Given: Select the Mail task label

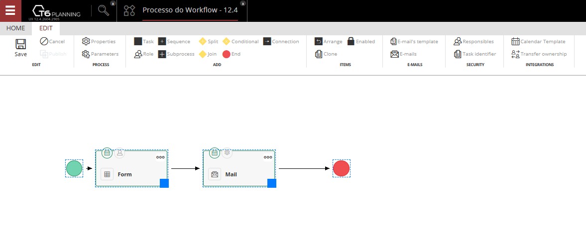Looking at the screenshot, I should coord(231,174).
